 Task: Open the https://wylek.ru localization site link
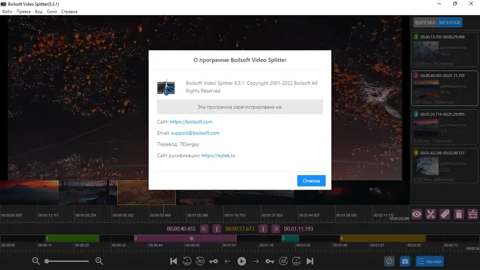coord(218,155)
